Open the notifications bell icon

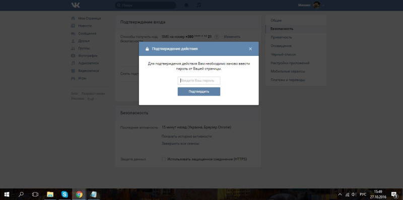(186, 5)
